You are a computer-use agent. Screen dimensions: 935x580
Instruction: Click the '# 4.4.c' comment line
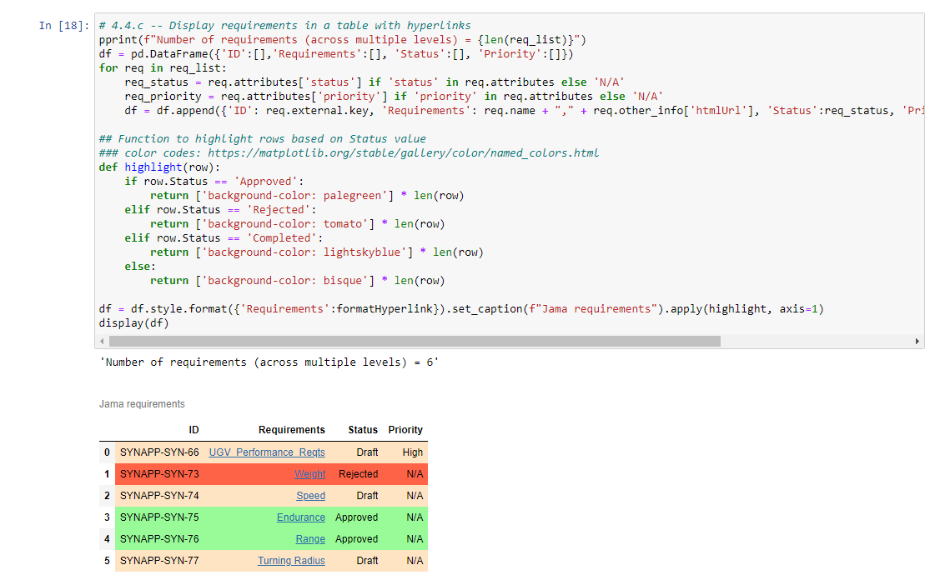(x=284, y=26)
